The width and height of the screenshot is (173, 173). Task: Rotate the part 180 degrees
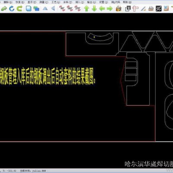tap(70, 9)
